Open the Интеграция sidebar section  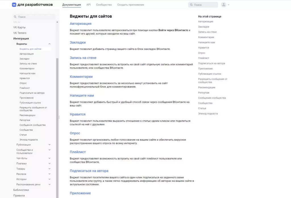[x=21, y=38]
